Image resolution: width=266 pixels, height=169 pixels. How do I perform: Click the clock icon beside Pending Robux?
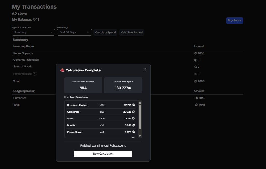pyautogui.click(x=34, y=74)
